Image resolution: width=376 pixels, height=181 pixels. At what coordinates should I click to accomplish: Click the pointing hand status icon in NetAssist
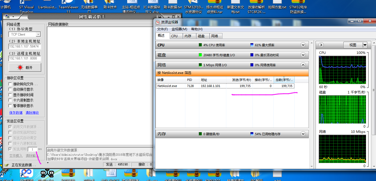point(7,165)
